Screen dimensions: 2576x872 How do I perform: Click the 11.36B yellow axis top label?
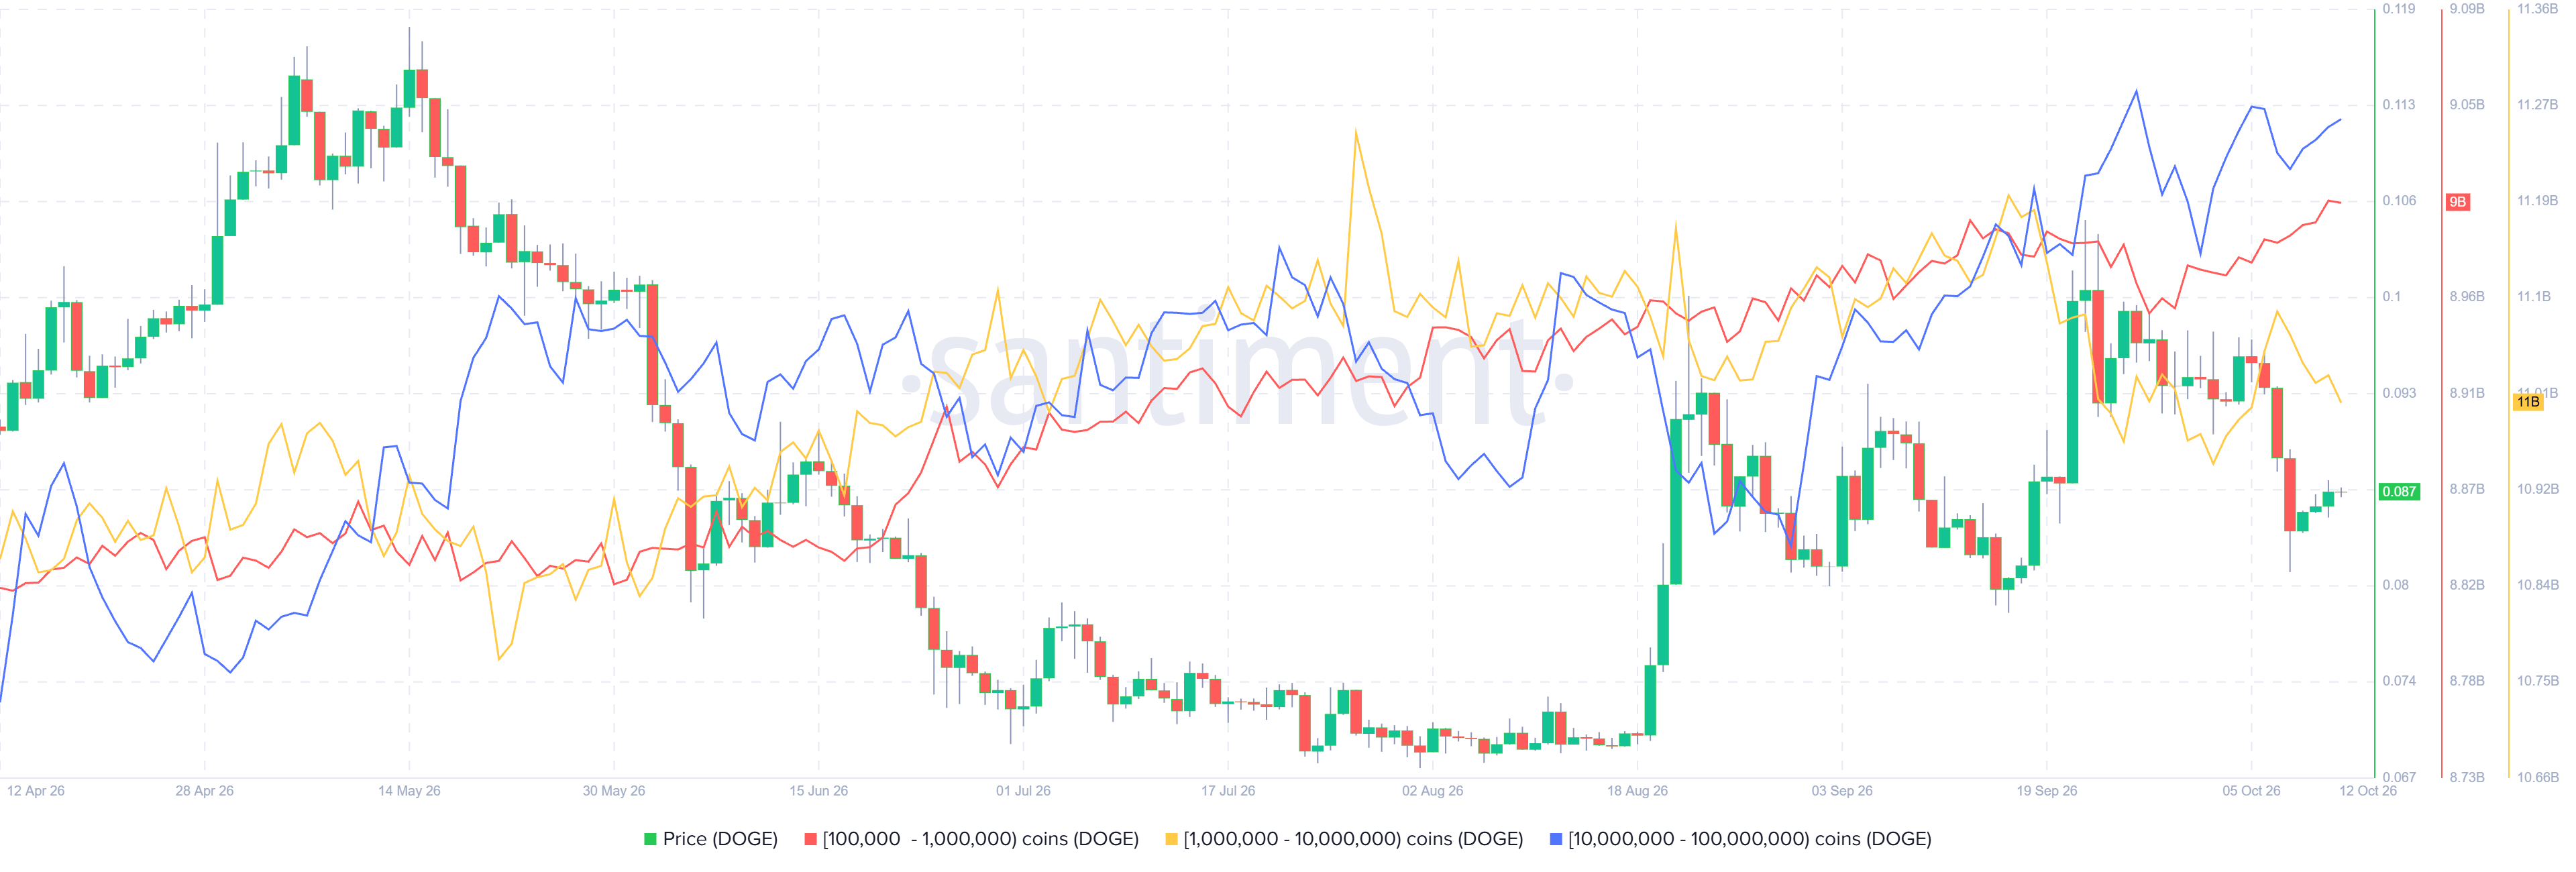coord(2537,9)
